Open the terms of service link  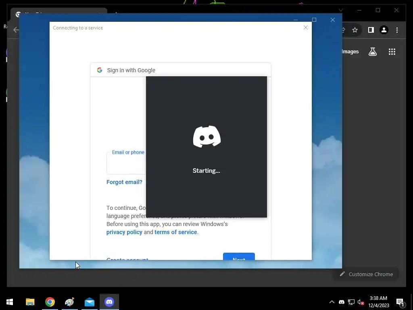point(176,232)
